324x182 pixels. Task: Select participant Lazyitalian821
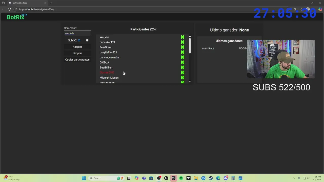coord(108,52)
